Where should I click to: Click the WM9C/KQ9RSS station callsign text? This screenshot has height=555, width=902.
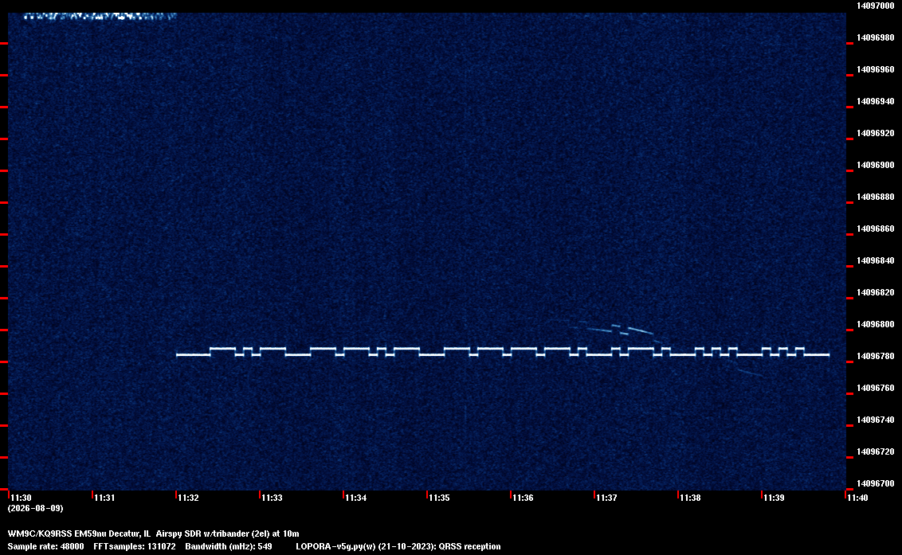pos(40,534)
